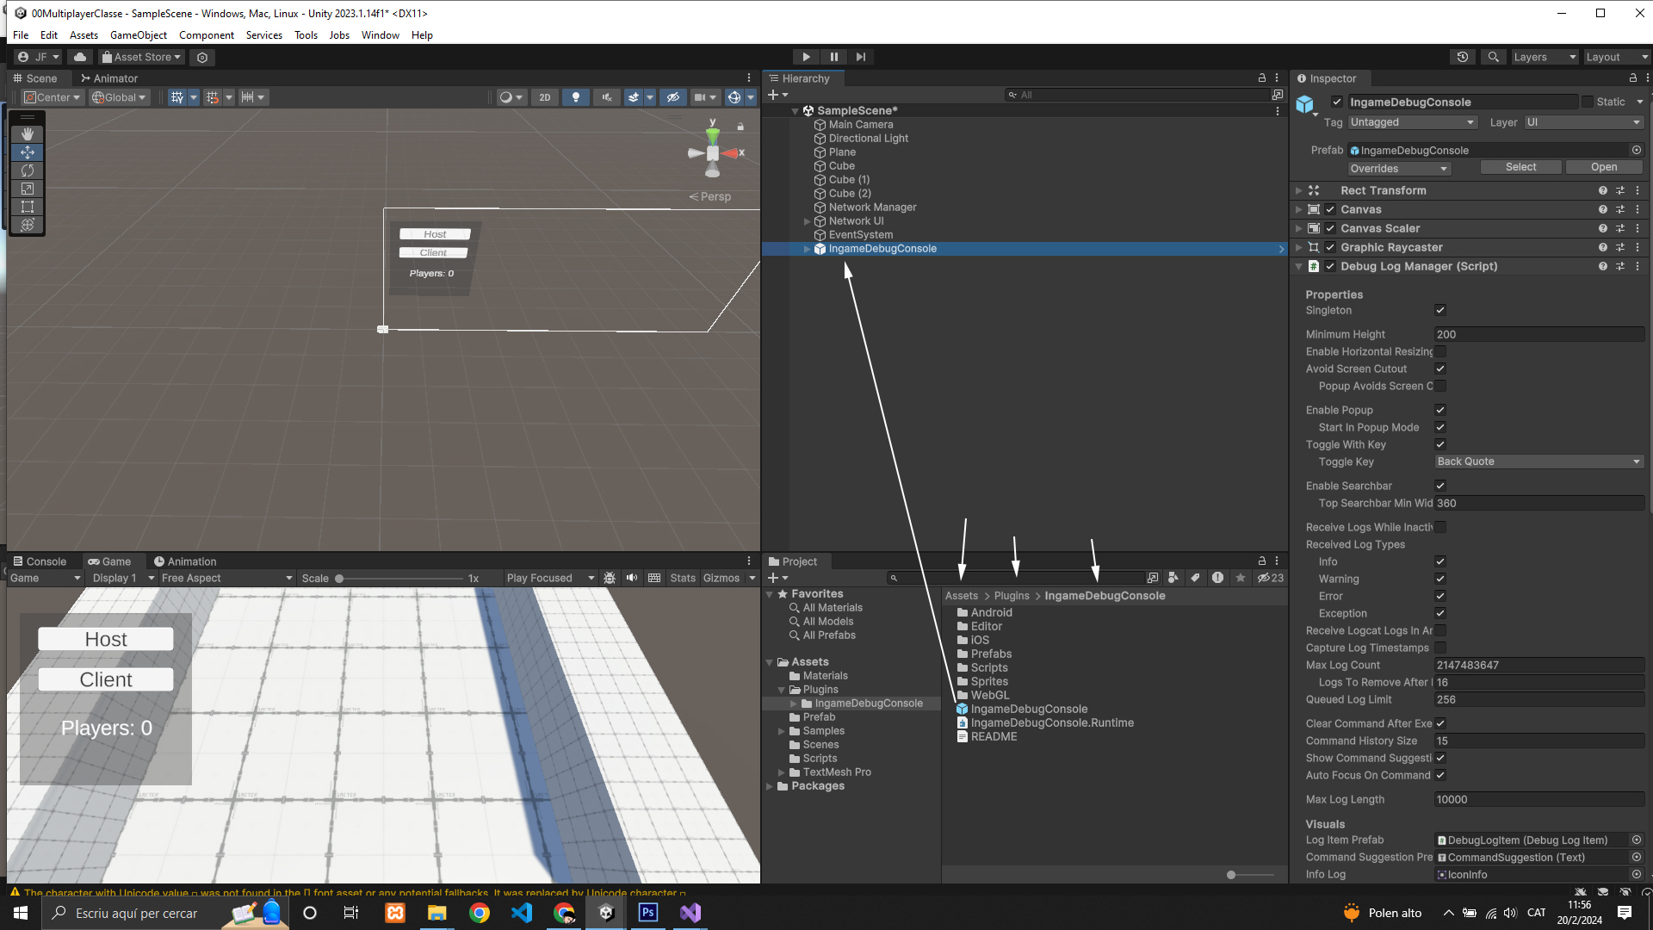The width and height of the screenshot is (1653, 930).
Task: Toggle 2D view mode in Scene
Action: (x=544, y=97)
